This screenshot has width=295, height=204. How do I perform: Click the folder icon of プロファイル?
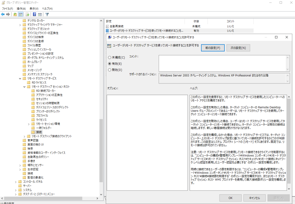[x=33, y=116]
